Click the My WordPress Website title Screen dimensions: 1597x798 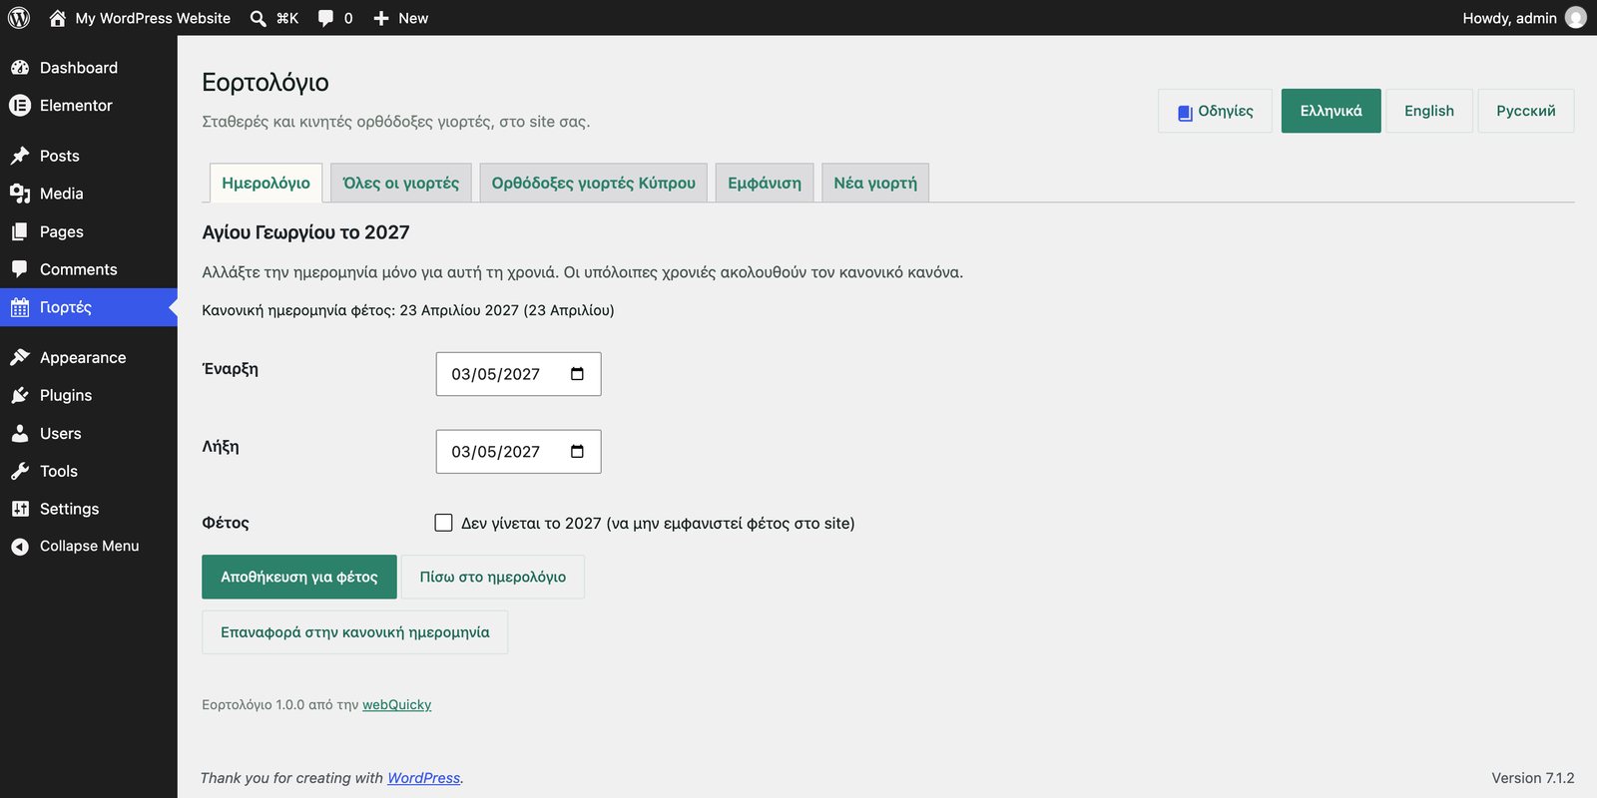153,18
